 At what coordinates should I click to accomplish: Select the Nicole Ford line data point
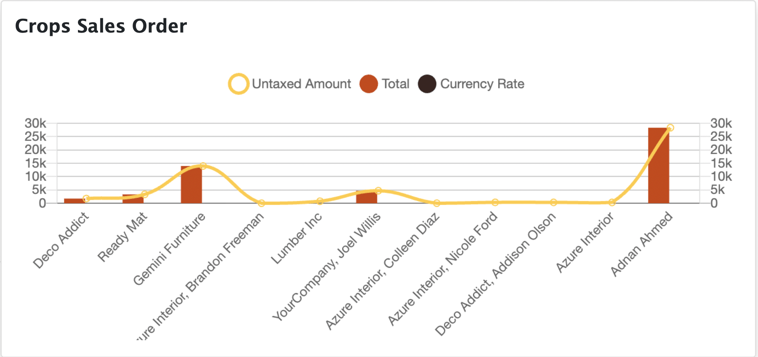495,202
